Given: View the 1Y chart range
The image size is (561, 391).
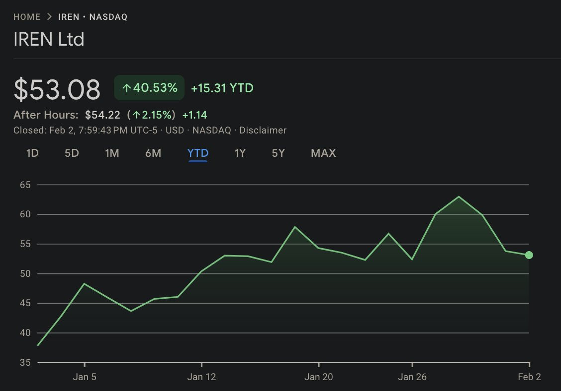Looking at the screenshot, I should (x=240, y=153).
